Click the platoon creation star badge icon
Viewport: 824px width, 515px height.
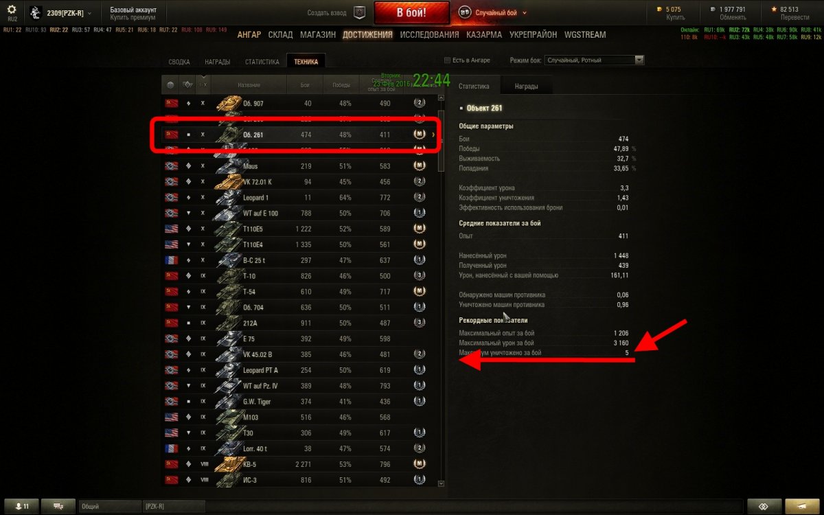tap(358, 12)
